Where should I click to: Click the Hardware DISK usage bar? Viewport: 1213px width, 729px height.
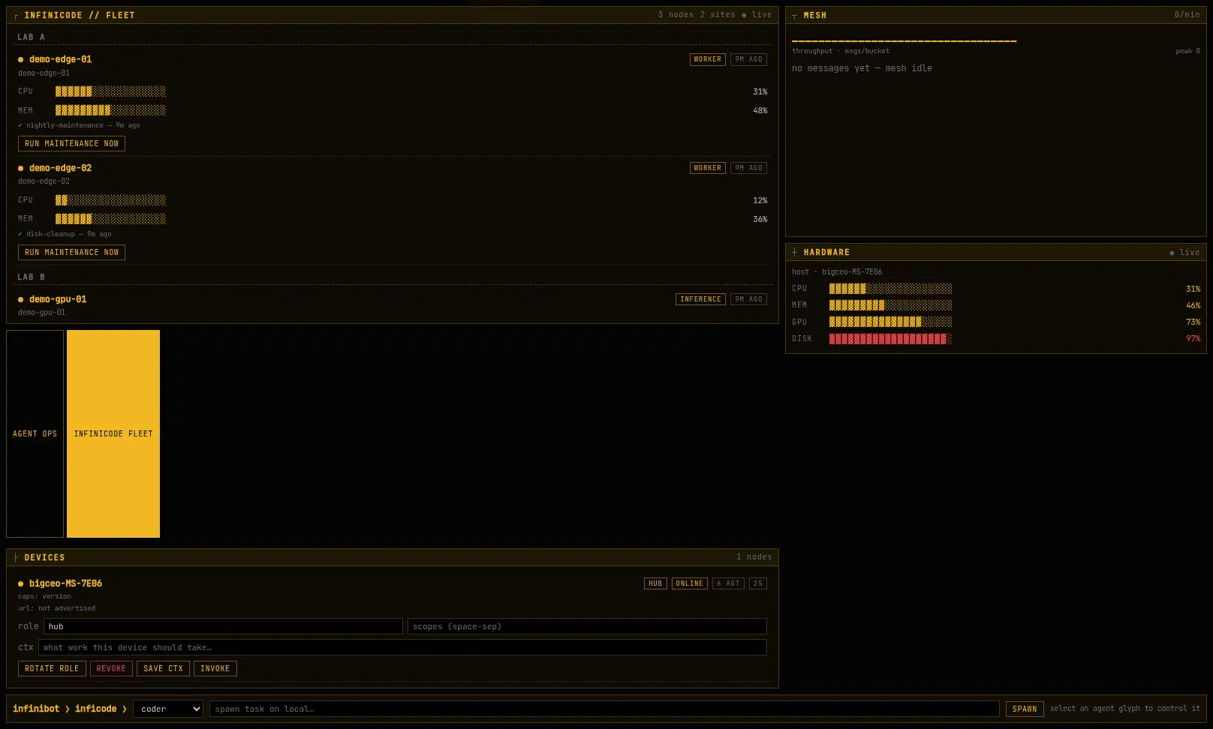(x=890, y=339)
